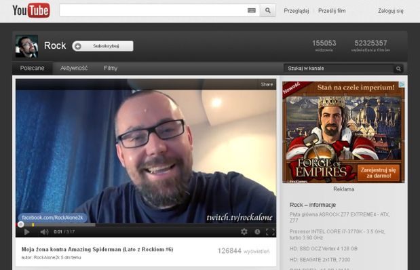This screenshot has height=270, width=420.
Task: Click the facebook.com/RockAlone2k annotation
Action: (52, 218)
